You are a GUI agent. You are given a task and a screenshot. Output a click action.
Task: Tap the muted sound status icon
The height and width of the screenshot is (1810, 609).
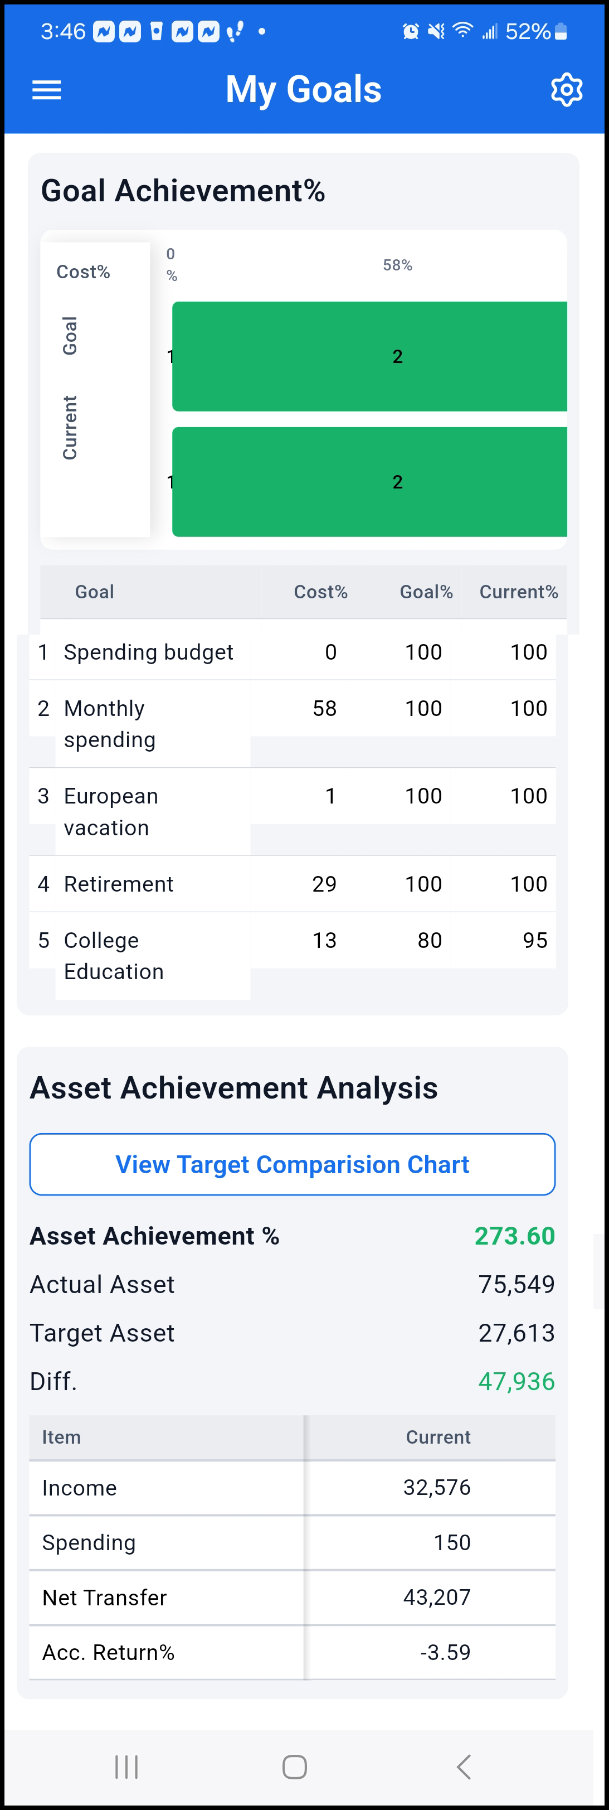[436, 32]
